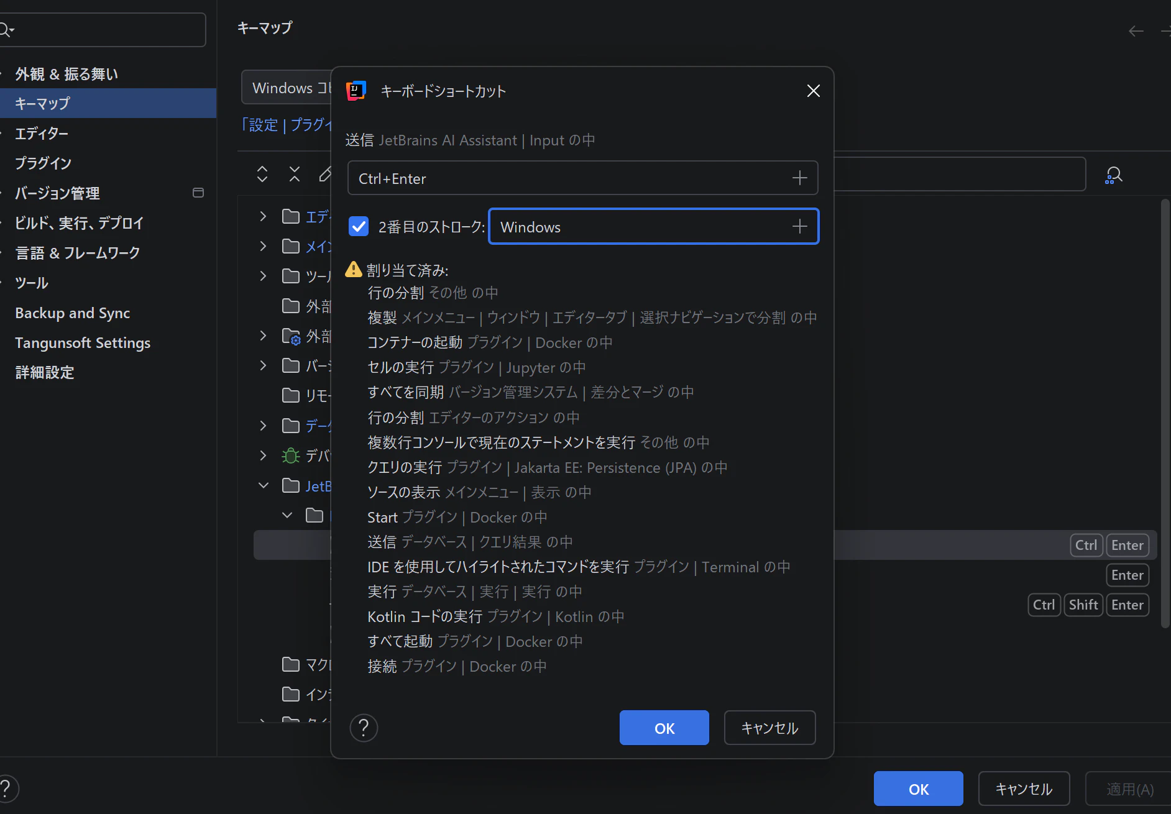Viewport: 1171px width, 814px height.
Task: Click the second stroke field showing Windows
Action: (653, 227)
